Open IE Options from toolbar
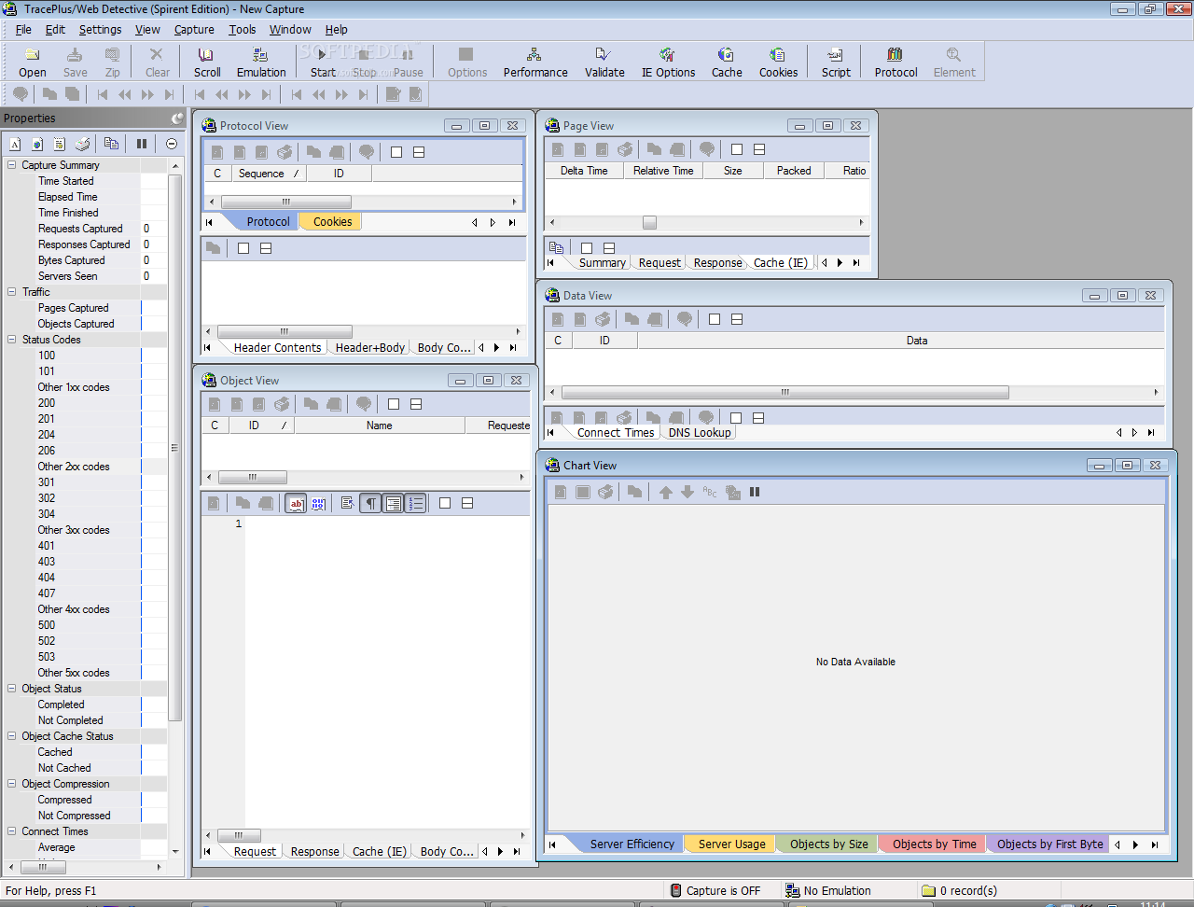Screen dimensions: 1194x907 (668, 63)
